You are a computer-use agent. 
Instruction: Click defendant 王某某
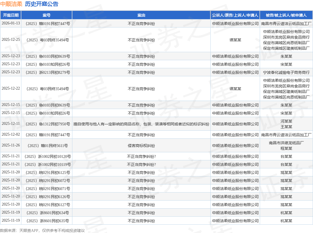point(286,127)
